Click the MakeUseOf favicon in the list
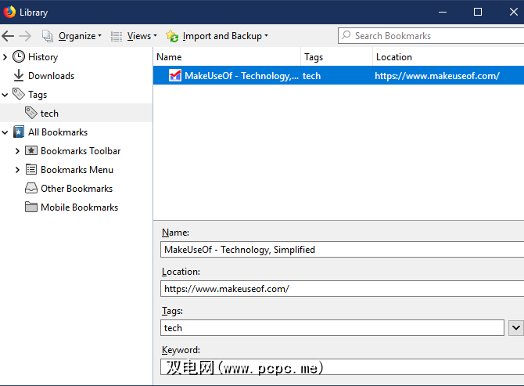524x386 pixels. 175,76
